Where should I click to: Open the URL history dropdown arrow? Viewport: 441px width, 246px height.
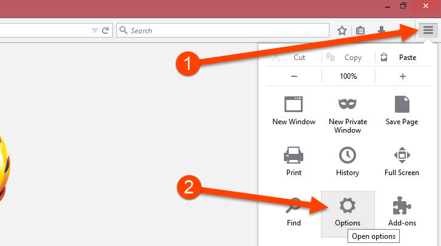95,30
